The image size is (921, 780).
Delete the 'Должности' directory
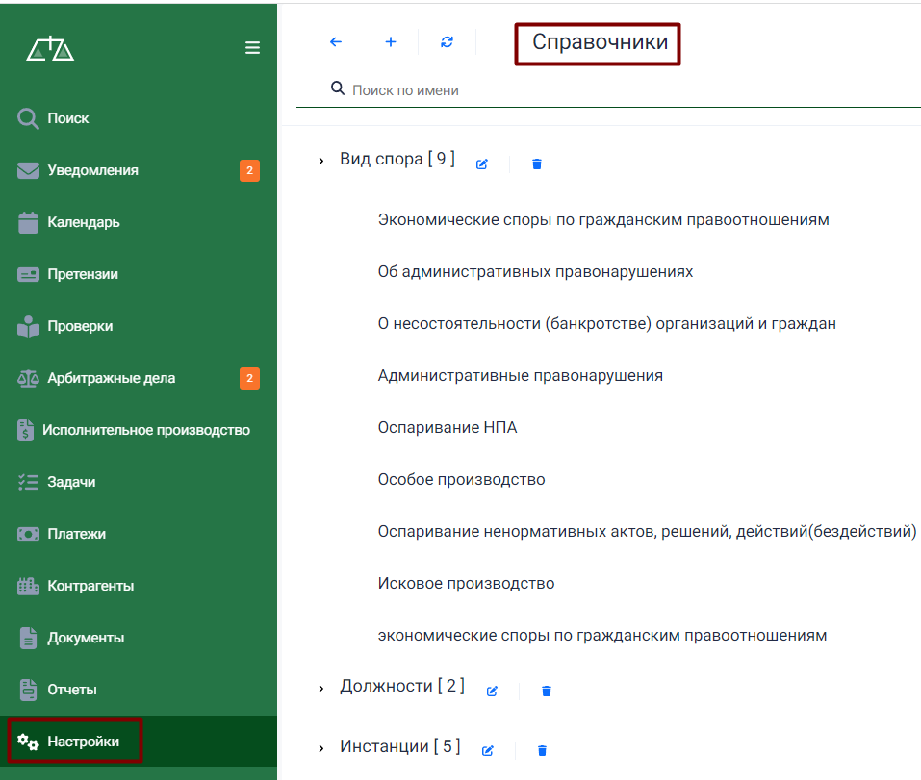(547, 692)
